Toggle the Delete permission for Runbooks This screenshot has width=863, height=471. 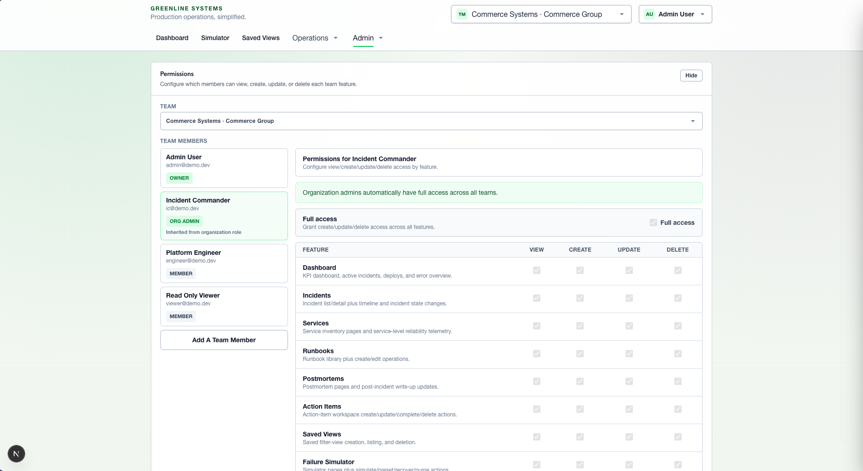678,354
